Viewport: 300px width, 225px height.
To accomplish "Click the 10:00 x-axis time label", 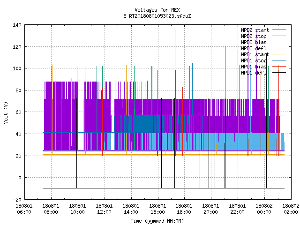I will 77,212.
